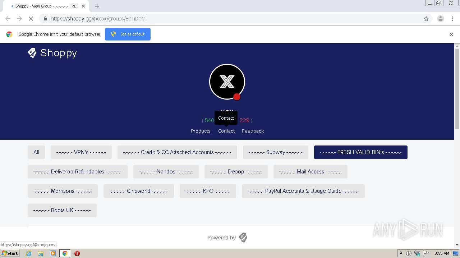Click the volume speaker tray icon
This screenshot has width=460, height=258.
click(x=409, y=253)
